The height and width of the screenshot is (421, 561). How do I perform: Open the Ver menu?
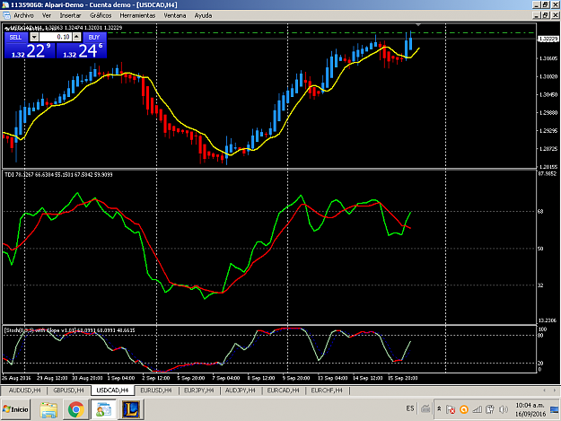point(47,15)
